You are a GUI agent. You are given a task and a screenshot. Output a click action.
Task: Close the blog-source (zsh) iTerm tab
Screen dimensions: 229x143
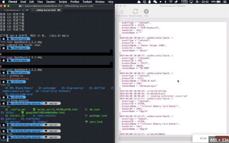(x=33, y=10)
